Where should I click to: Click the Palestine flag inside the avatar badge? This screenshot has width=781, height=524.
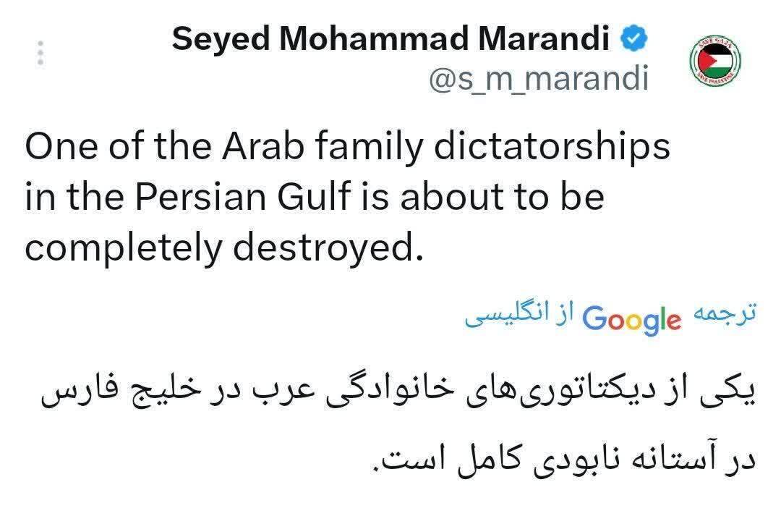tap(715, 60)
